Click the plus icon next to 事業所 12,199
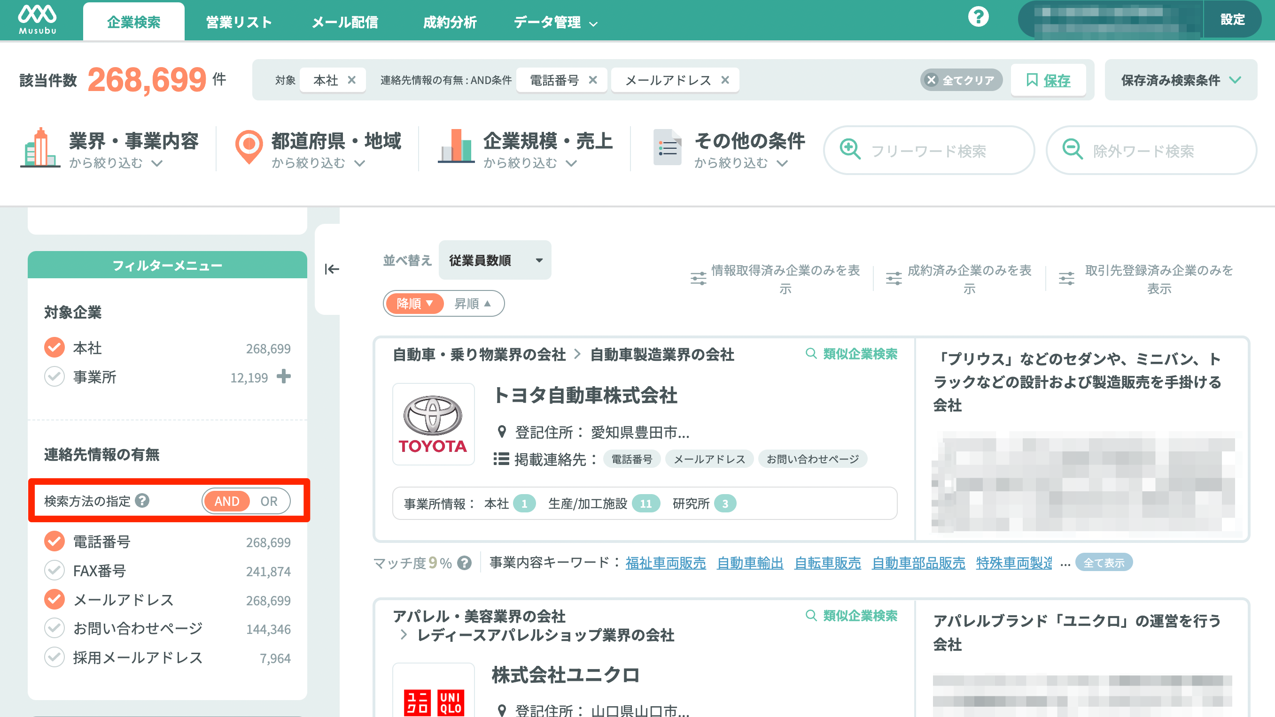The width and height of the screenshot is (1275, 717). click(284, 377)
